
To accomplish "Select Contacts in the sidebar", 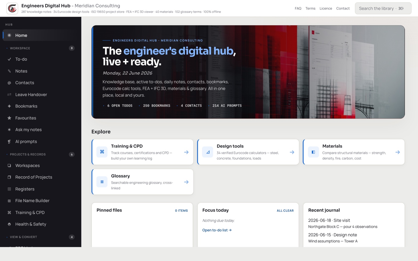I will tap(41, 83).
